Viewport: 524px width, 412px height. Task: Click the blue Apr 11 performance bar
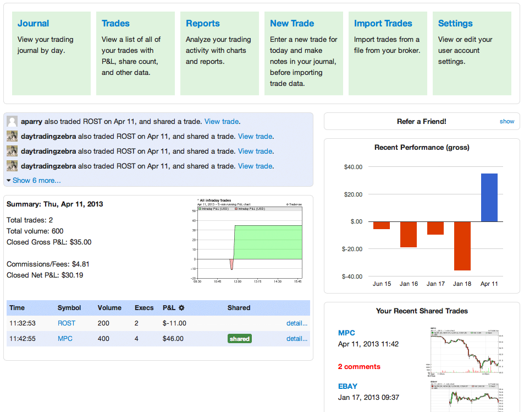pos(489,198)
